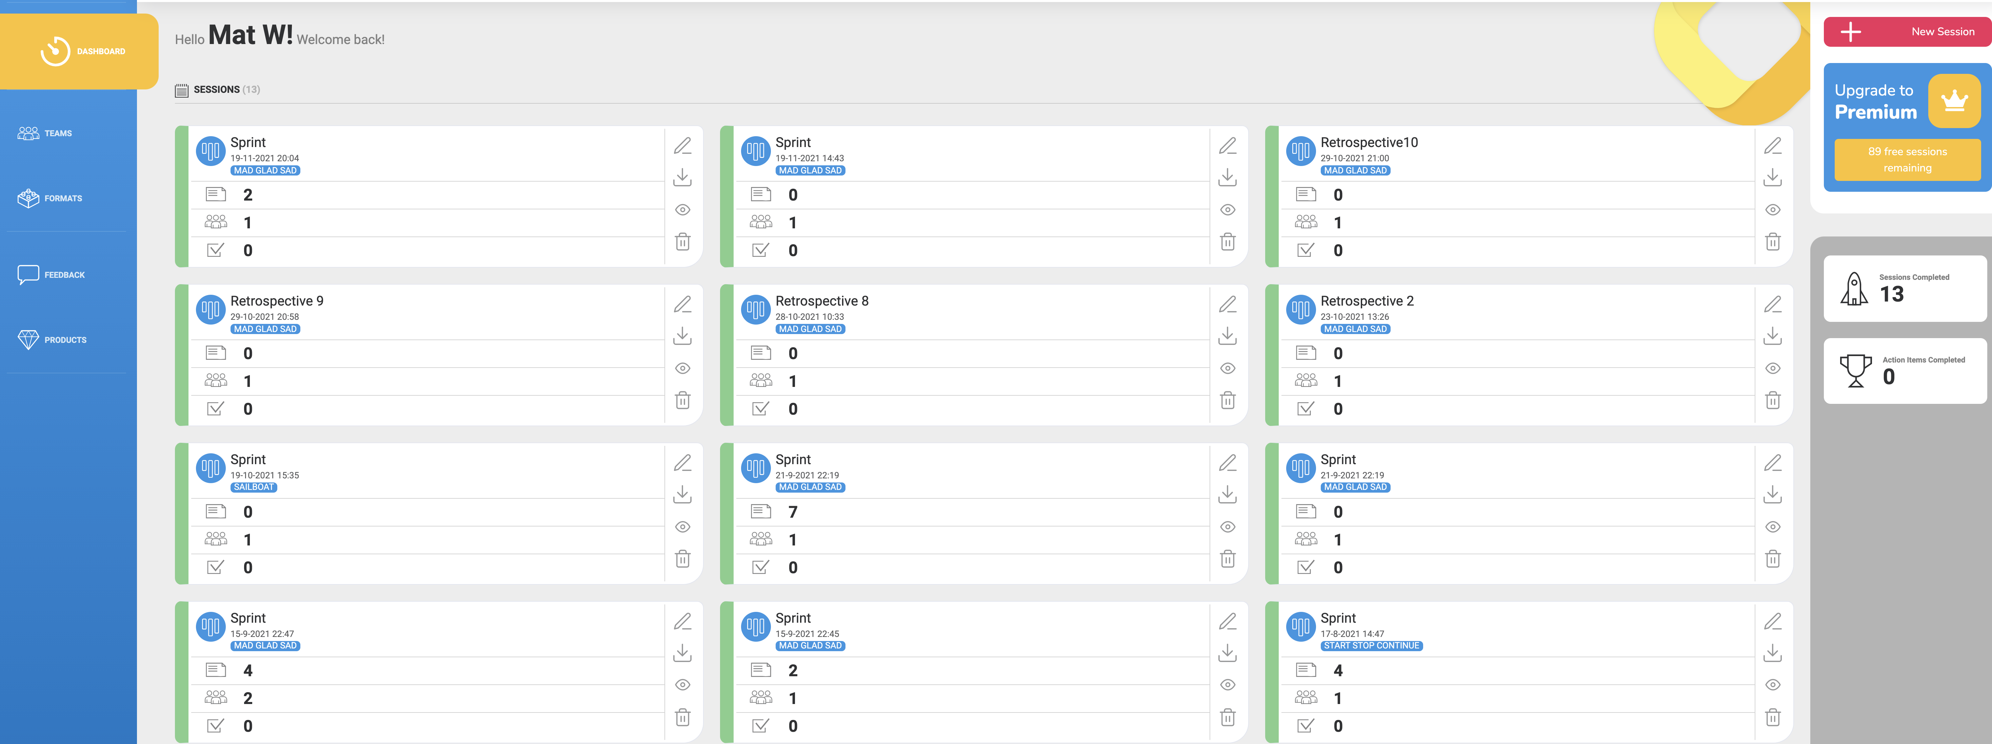Download the Sailboat sprint session
1992x744 pixels.
tap(682, 494)
